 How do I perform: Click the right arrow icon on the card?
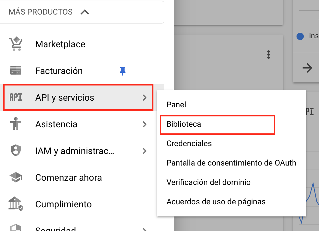coord(307,68)
